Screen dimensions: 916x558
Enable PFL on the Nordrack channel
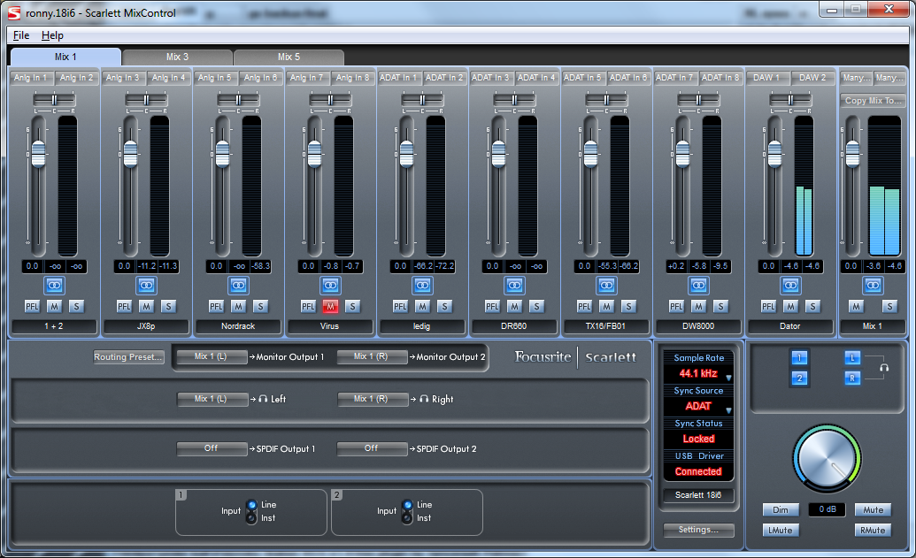pyautogui.click(x=216, y=307)
